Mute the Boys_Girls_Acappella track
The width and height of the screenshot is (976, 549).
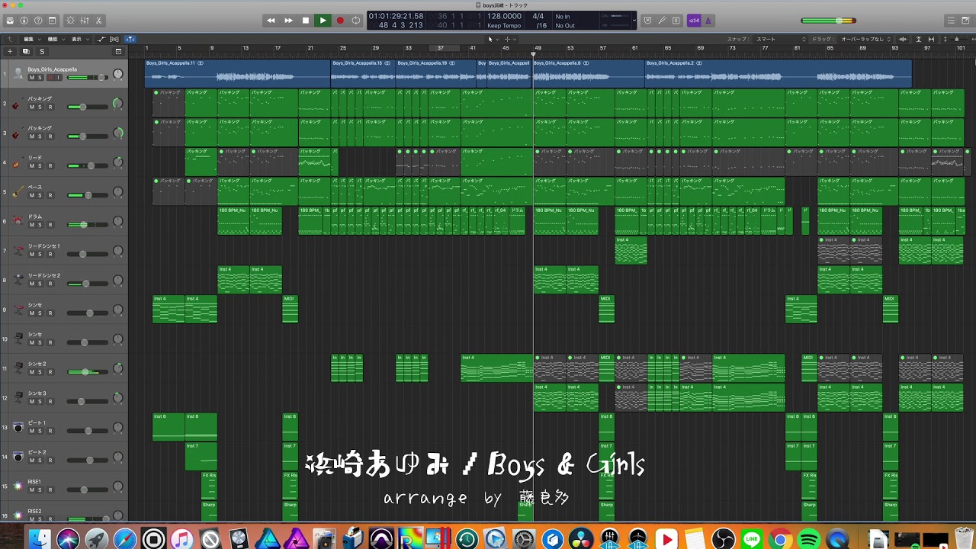click(x=32, y=78)
